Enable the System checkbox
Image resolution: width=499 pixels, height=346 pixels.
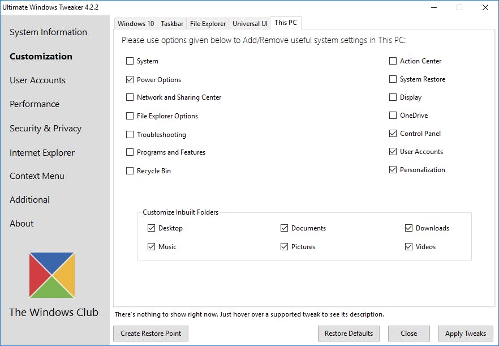130,61
